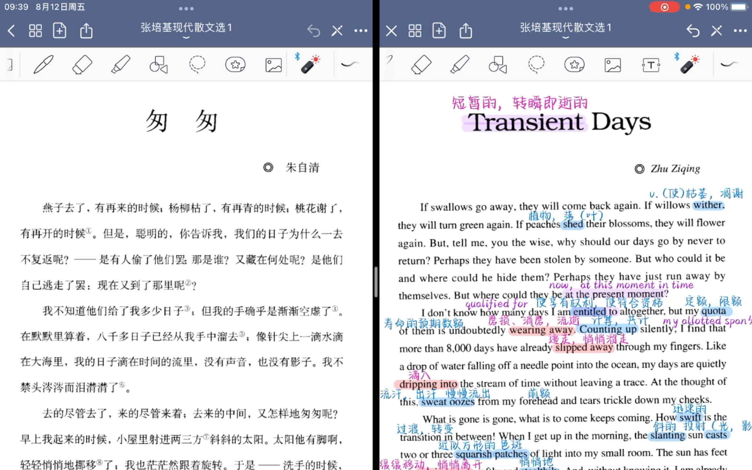Tap the battery status indicator
752x470 pixels.
point(739,7)
